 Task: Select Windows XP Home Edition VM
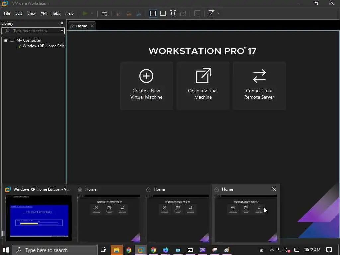pos(43,46)
